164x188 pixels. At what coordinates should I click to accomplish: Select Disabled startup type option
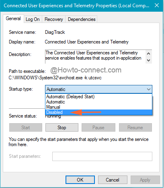(98, 112)
